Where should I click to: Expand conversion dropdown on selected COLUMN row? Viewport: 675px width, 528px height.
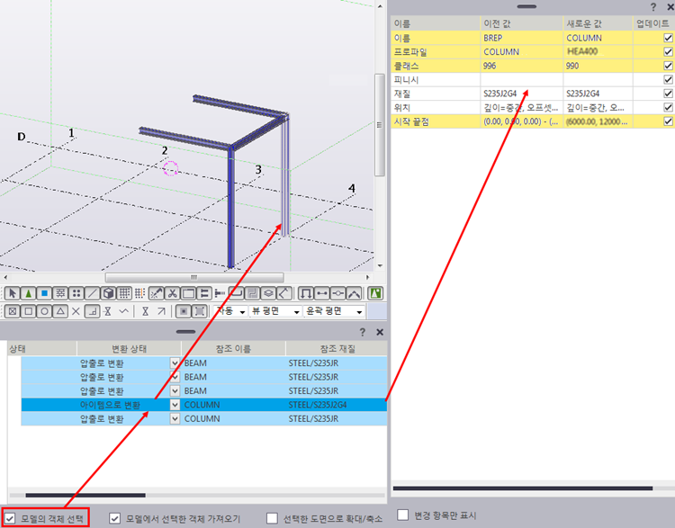pos(175,406)
